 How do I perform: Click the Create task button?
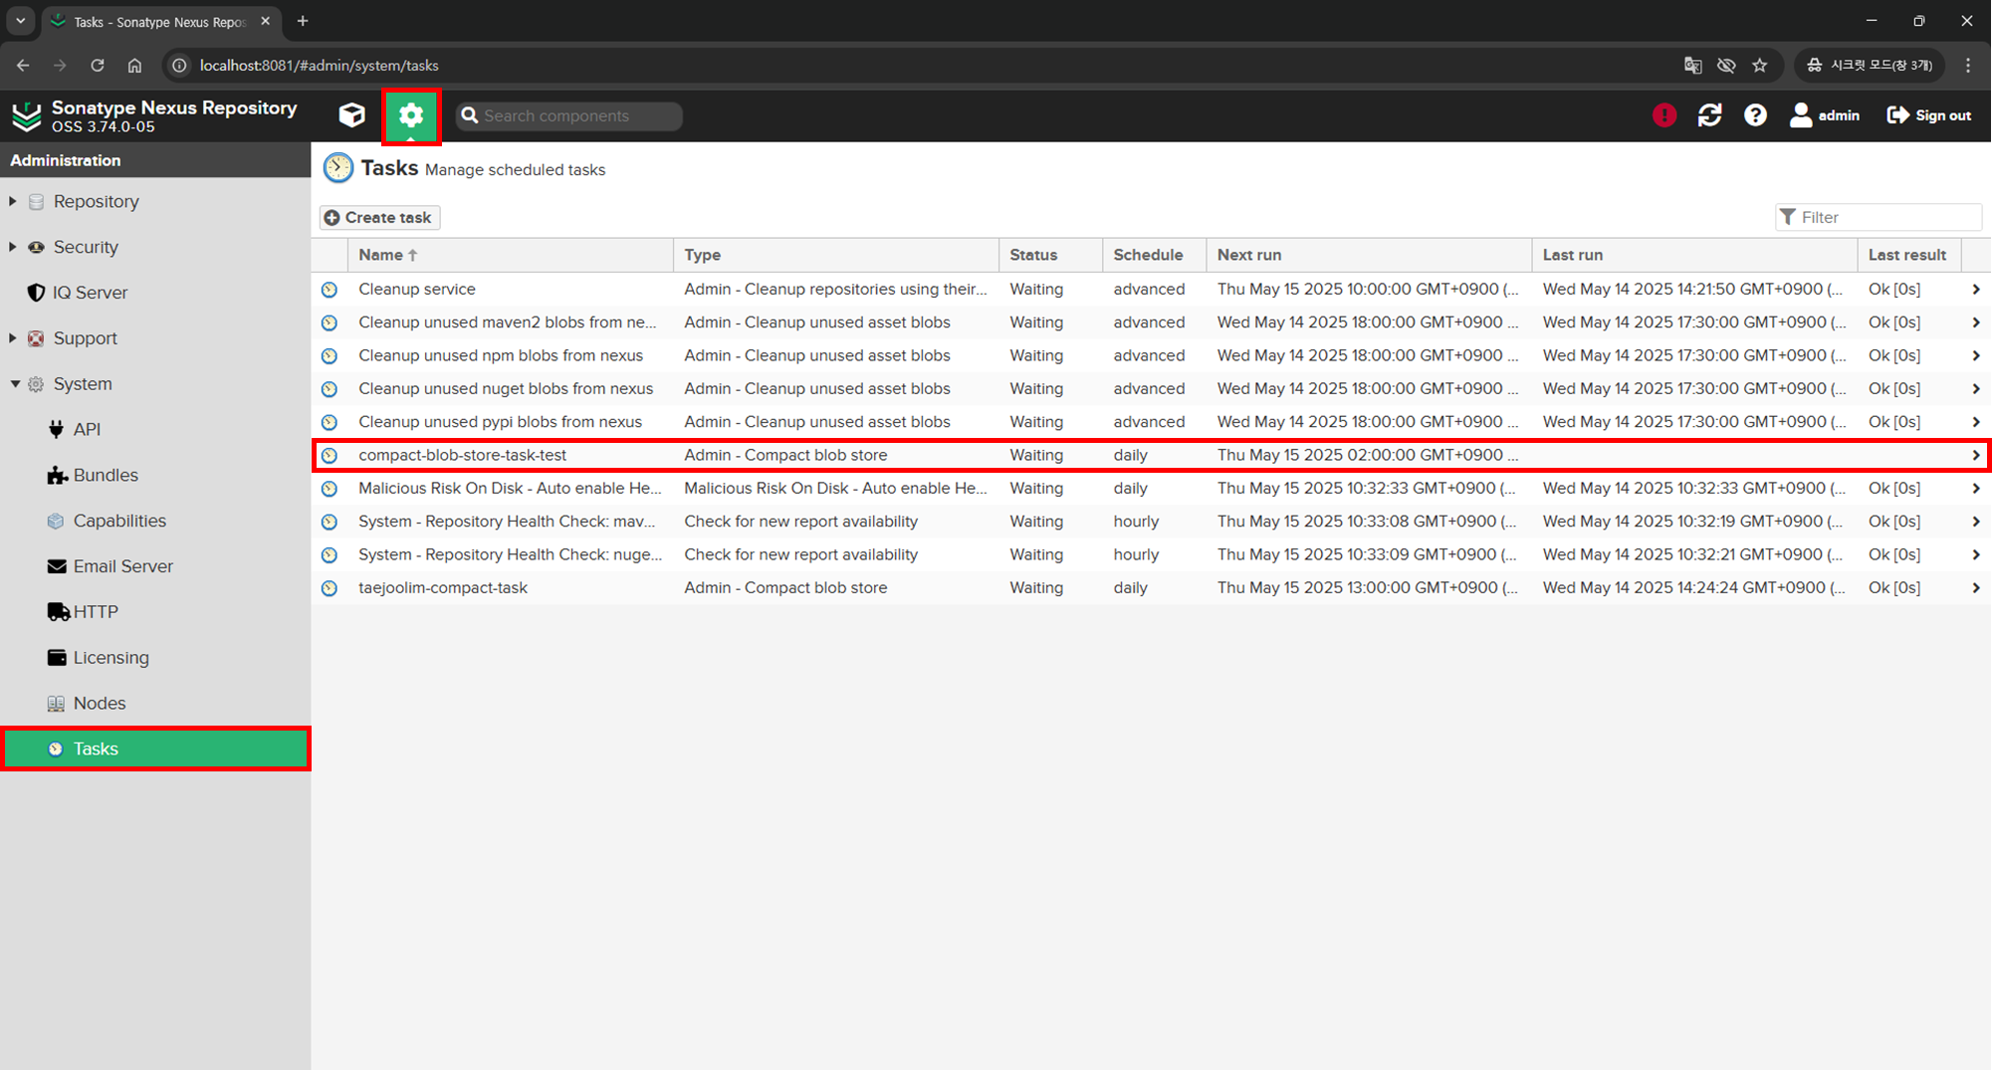tap(379, 218)
